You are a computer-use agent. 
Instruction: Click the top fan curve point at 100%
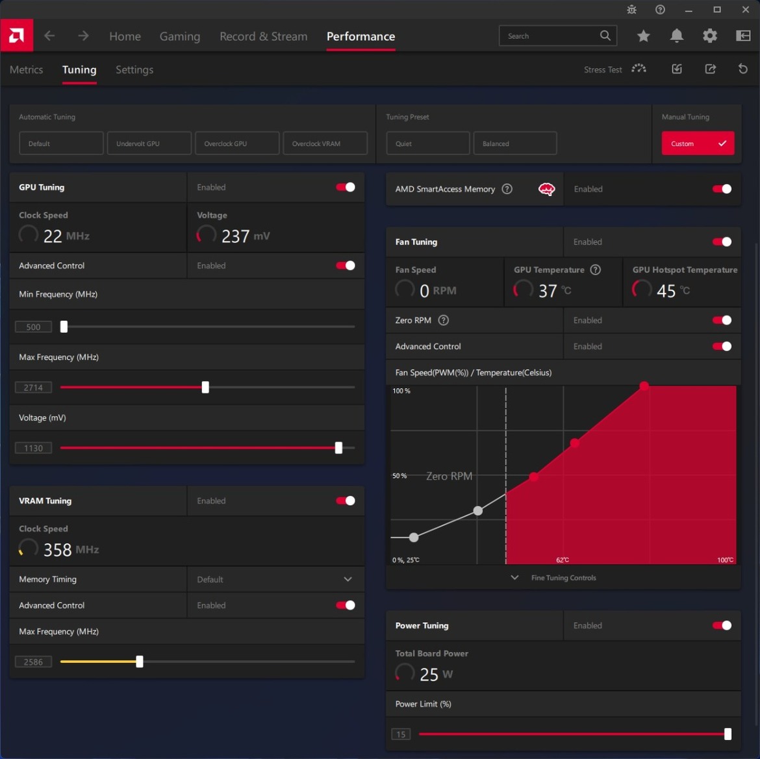click(644, 386)
